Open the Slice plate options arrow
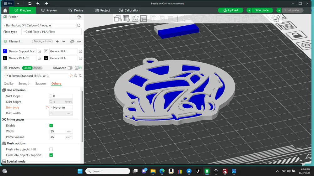Viewport: 314px width, 176px height. point(249,10)
